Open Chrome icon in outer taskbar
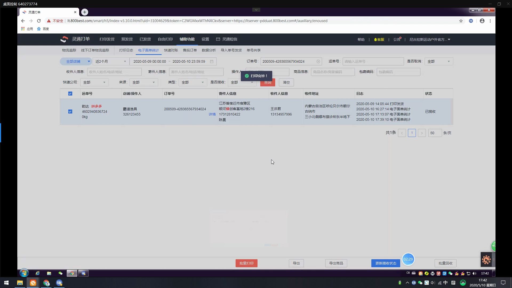The image size is (512, 288). (x=46, y=283)
